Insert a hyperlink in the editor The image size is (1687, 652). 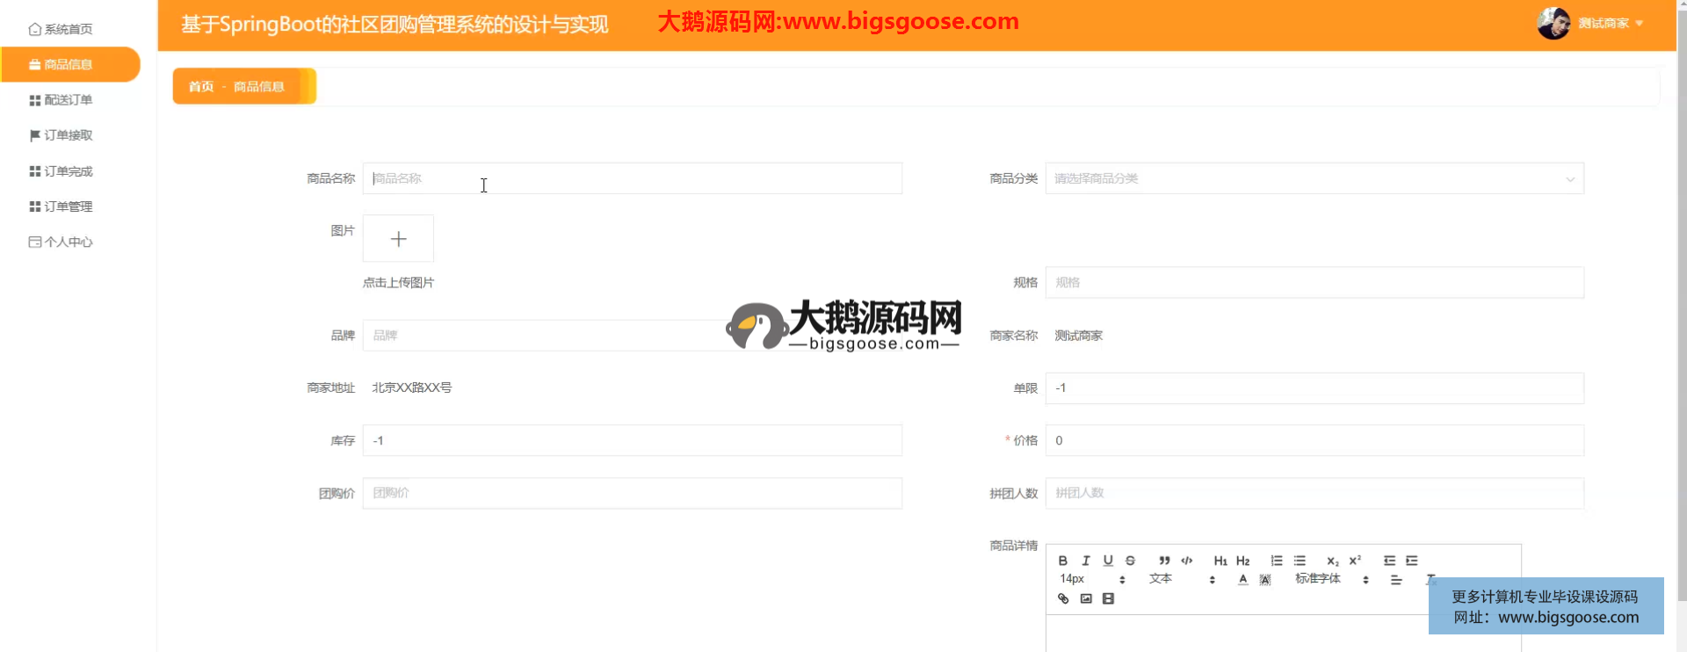click(1063, 598)
